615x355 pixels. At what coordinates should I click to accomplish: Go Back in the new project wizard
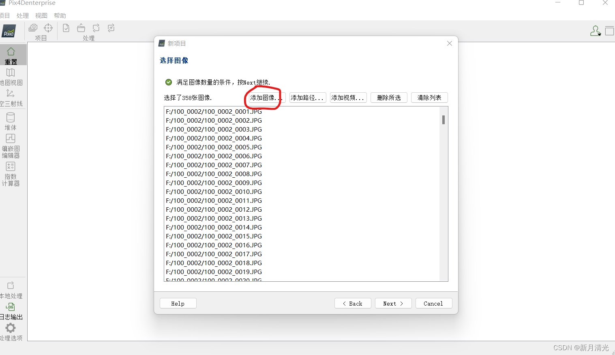(353, 304)
